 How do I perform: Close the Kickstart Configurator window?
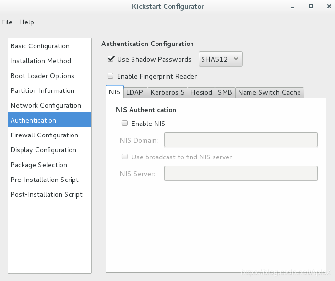pyautogui.click(x=329, y=6)
